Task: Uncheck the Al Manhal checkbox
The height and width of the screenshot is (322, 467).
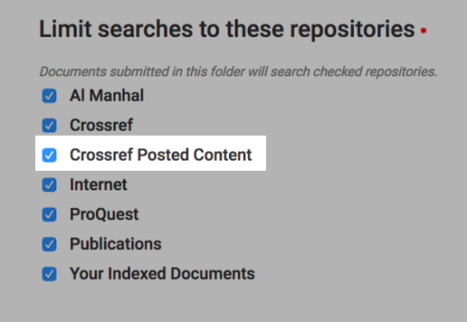Action: click(50, 96)
